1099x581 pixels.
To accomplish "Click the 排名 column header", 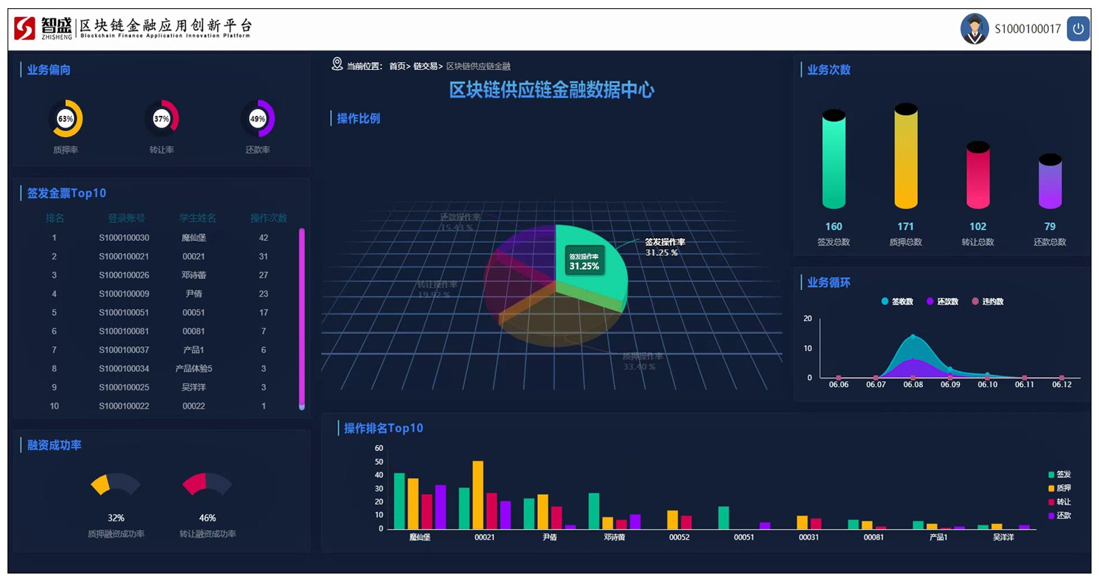I will click(x=55, y=218).
